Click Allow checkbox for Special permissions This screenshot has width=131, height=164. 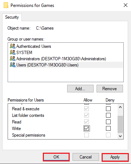[x=86, y=135]
